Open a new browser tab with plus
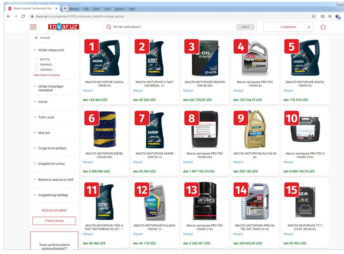 (65, 8)
